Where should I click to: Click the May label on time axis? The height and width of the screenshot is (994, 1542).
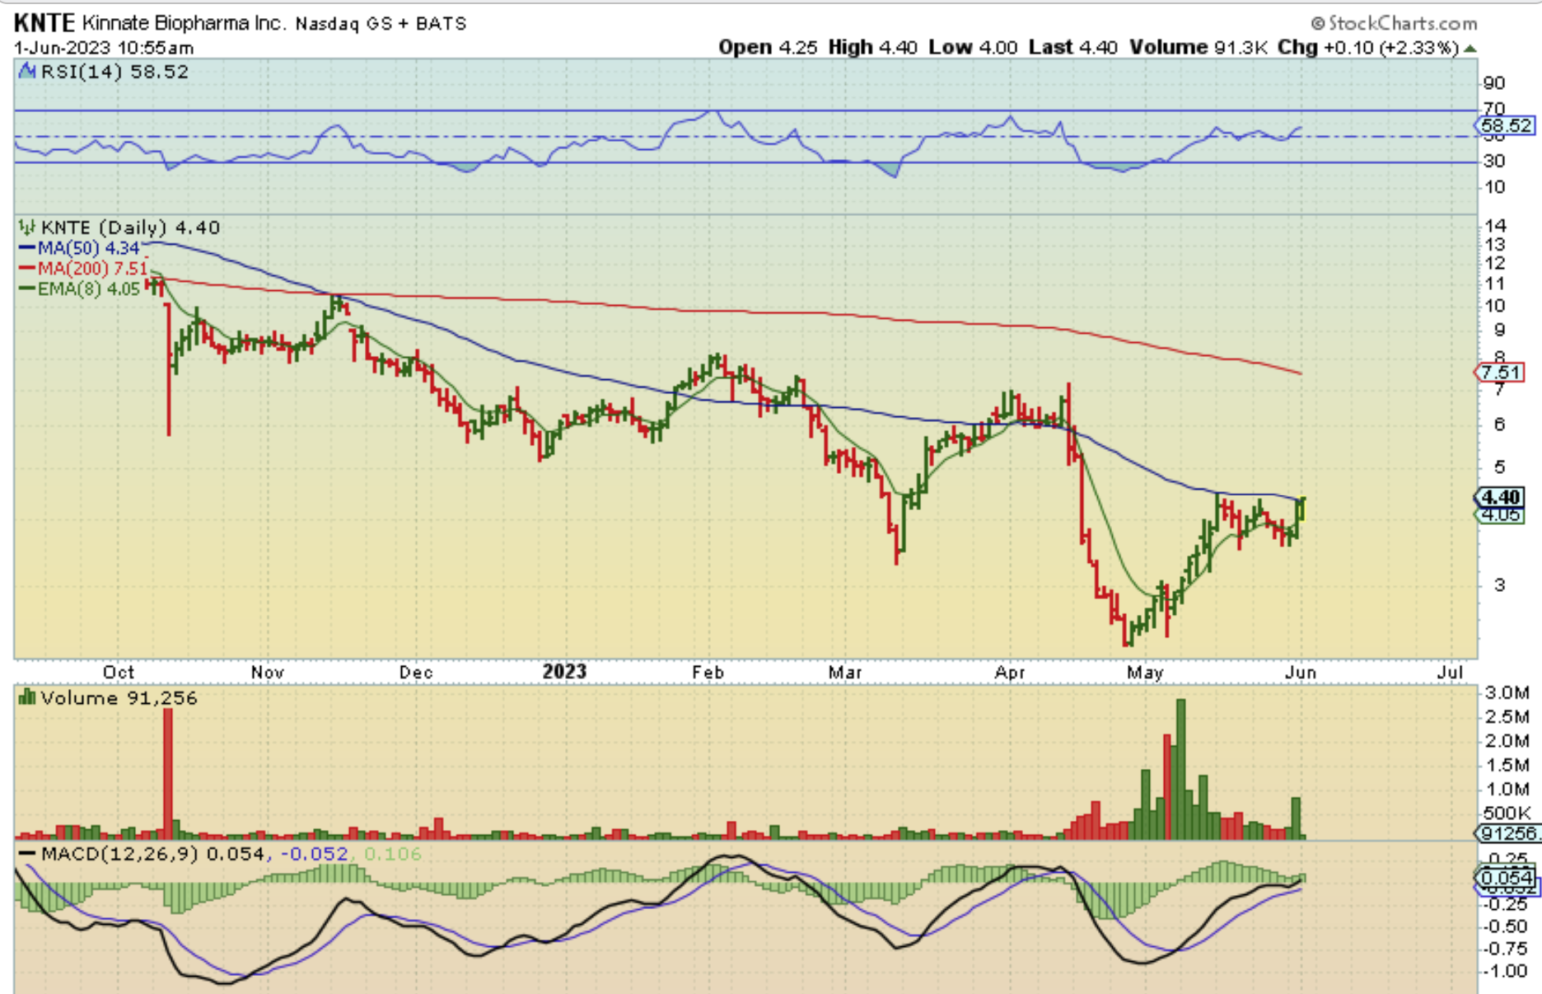point(1144,673)
